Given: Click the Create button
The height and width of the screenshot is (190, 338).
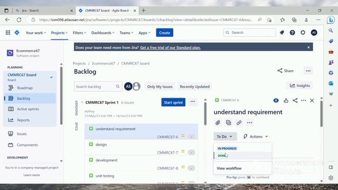Looking at the screenshot, I should click(165, 33).
